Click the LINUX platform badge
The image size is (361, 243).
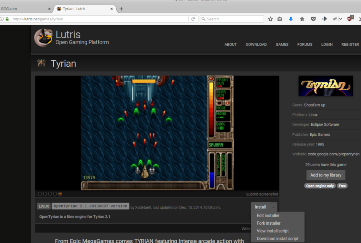[44, 206]
